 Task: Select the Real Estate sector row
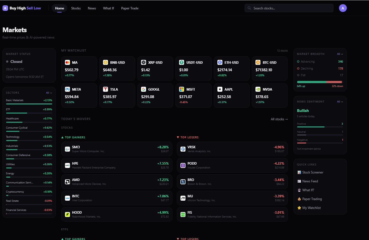coord(29,202)
